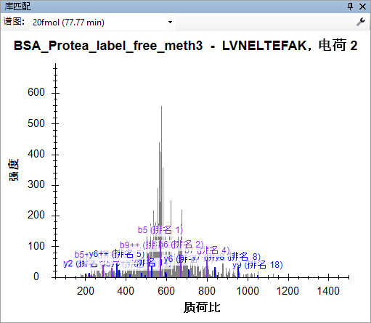Image resolution: width=371 pixels, height=323 pixels.
Task: Click the x-axis label below the chart
Action: 202,308
